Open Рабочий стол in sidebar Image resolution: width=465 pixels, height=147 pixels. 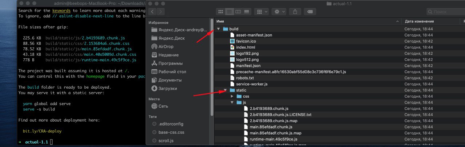pos(169,72)
